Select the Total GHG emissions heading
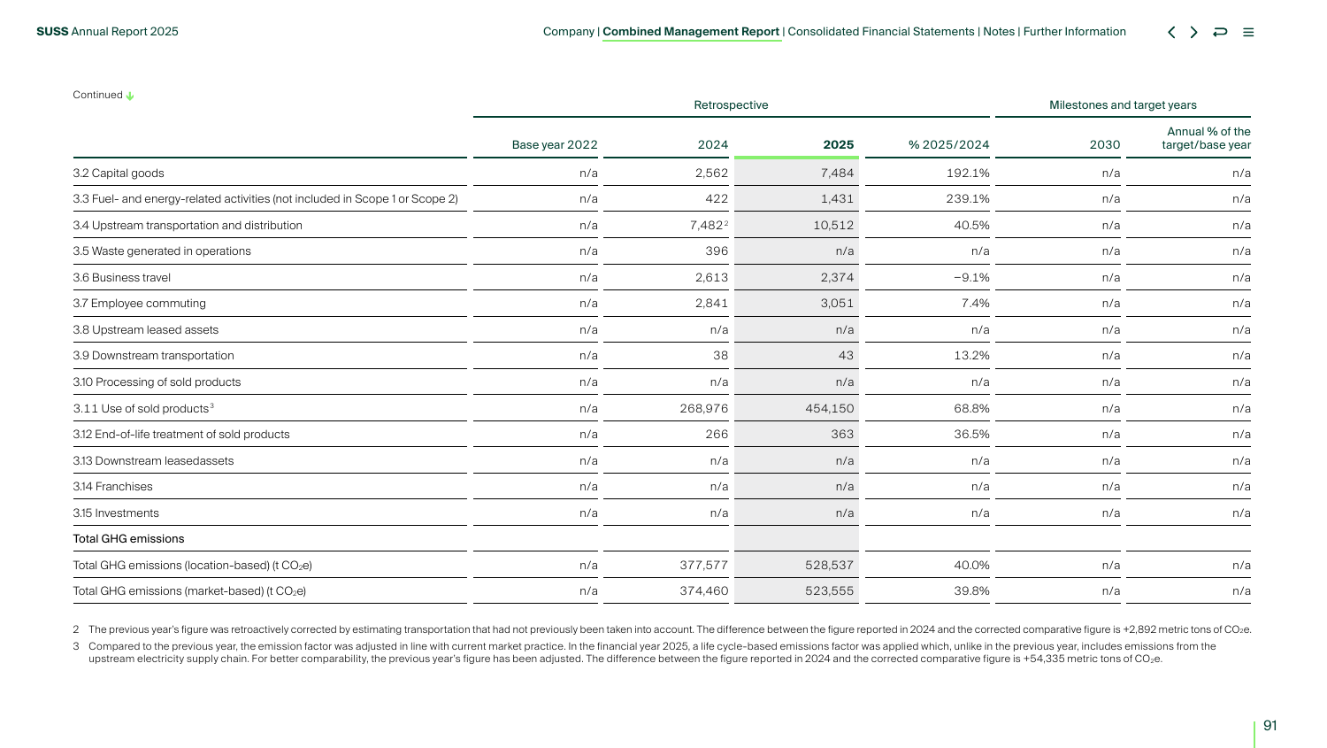This screenshot has height=748, width=1327. tap(129, 539)
